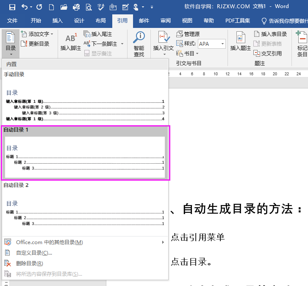Select the 自动目录 2 option
The height and width of the screenshot is (286, 308).
coord(85,208)
